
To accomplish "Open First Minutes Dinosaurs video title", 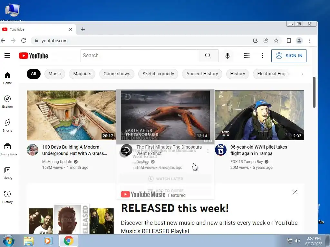I will coord(169,150).
